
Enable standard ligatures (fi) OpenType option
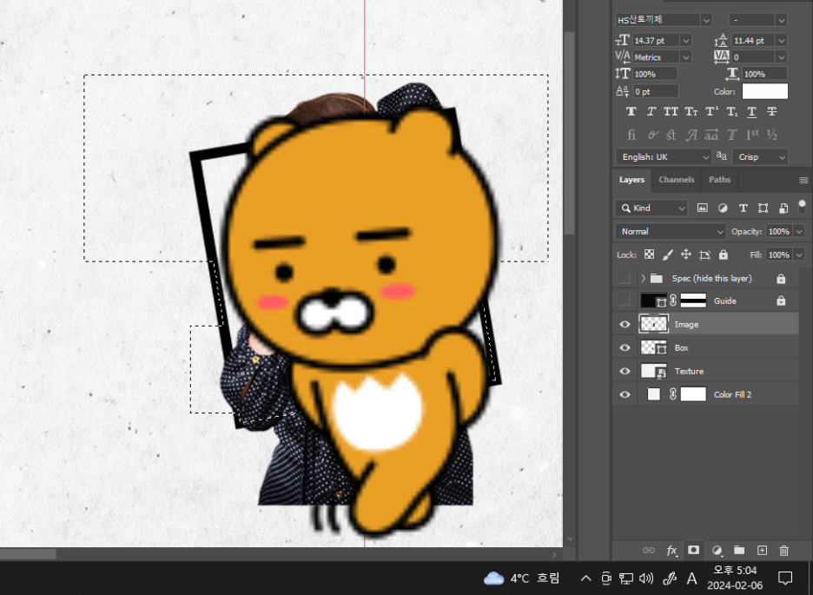pos(631,136)
